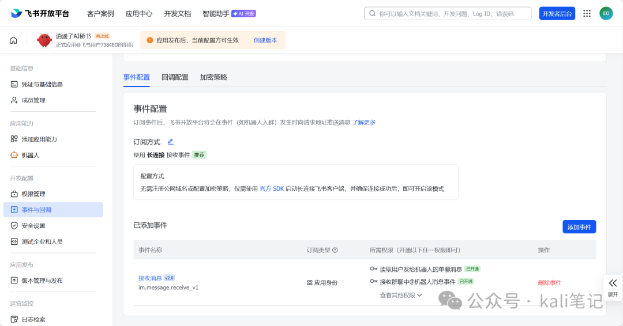This screenshot has width=623, height=326.
Task: Click the 事件名称 column header
Action: tap(150, 250)
